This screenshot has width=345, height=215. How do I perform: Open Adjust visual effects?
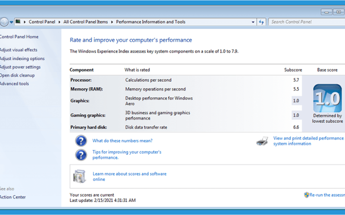19,50
